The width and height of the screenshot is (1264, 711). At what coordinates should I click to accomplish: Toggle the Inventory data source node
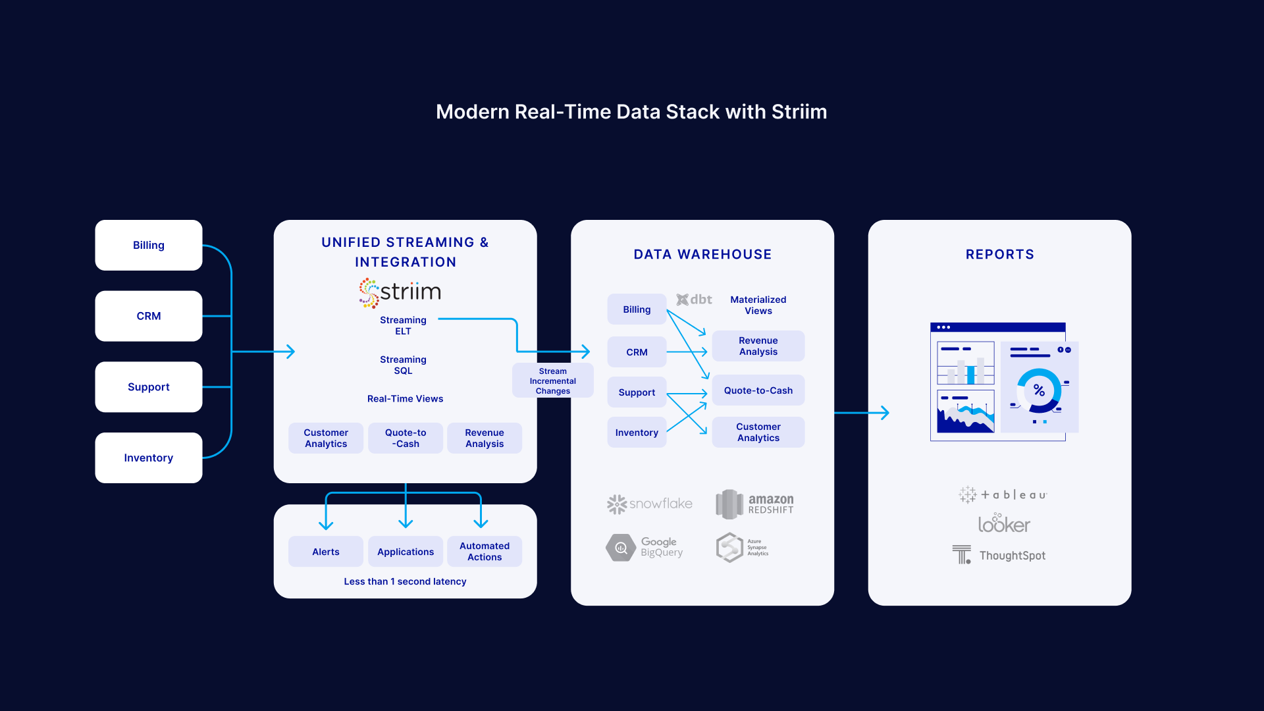pyautogui.click(x=147, y=458)
